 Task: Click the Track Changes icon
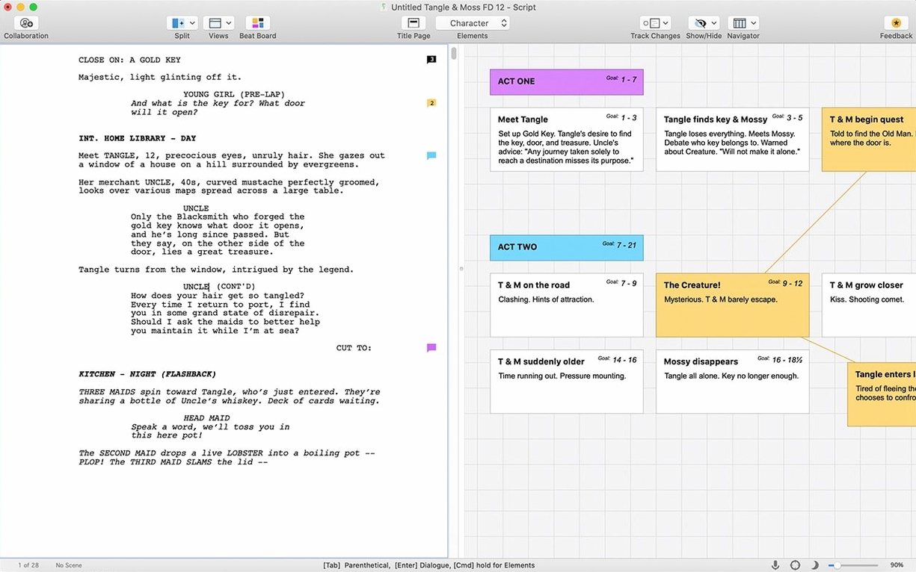tap(651, 23)
